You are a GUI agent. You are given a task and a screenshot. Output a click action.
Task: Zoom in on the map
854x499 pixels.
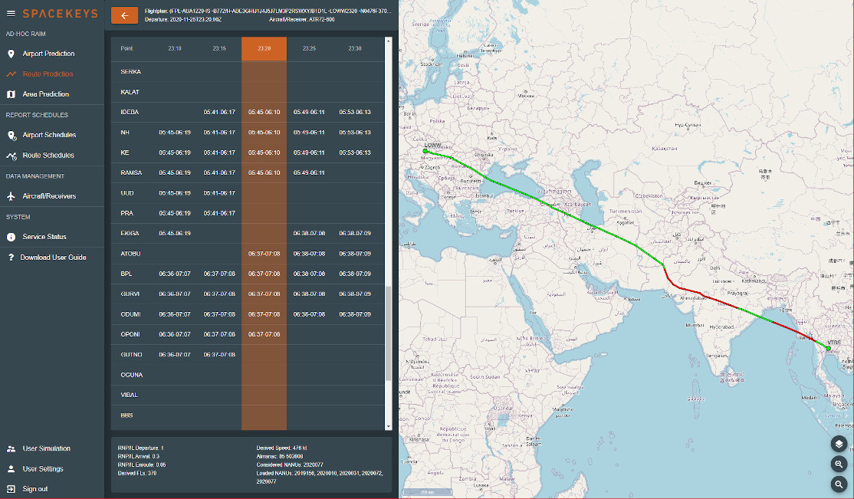click(x=839, y=465)
